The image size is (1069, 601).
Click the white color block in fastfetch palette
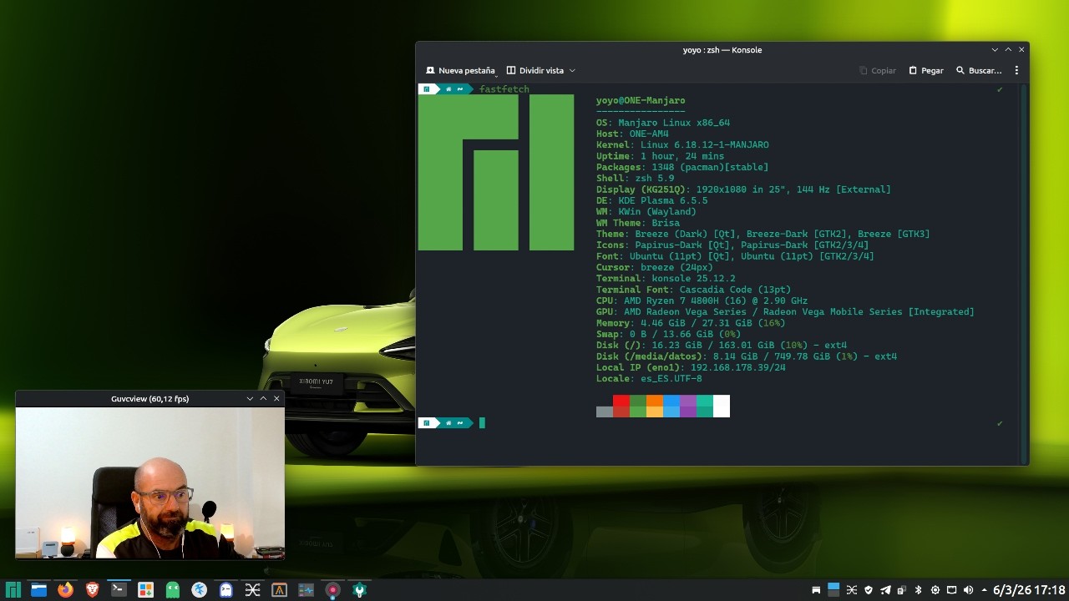[x=722, y=406]
